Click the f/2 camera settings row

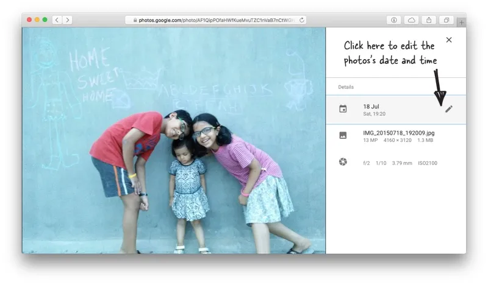400,163
